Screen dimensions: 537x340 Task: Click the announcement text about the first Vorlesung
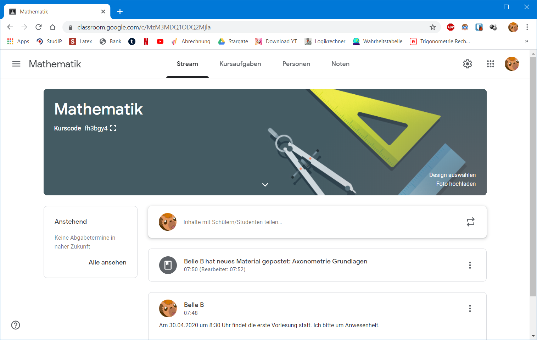(269, 325)
